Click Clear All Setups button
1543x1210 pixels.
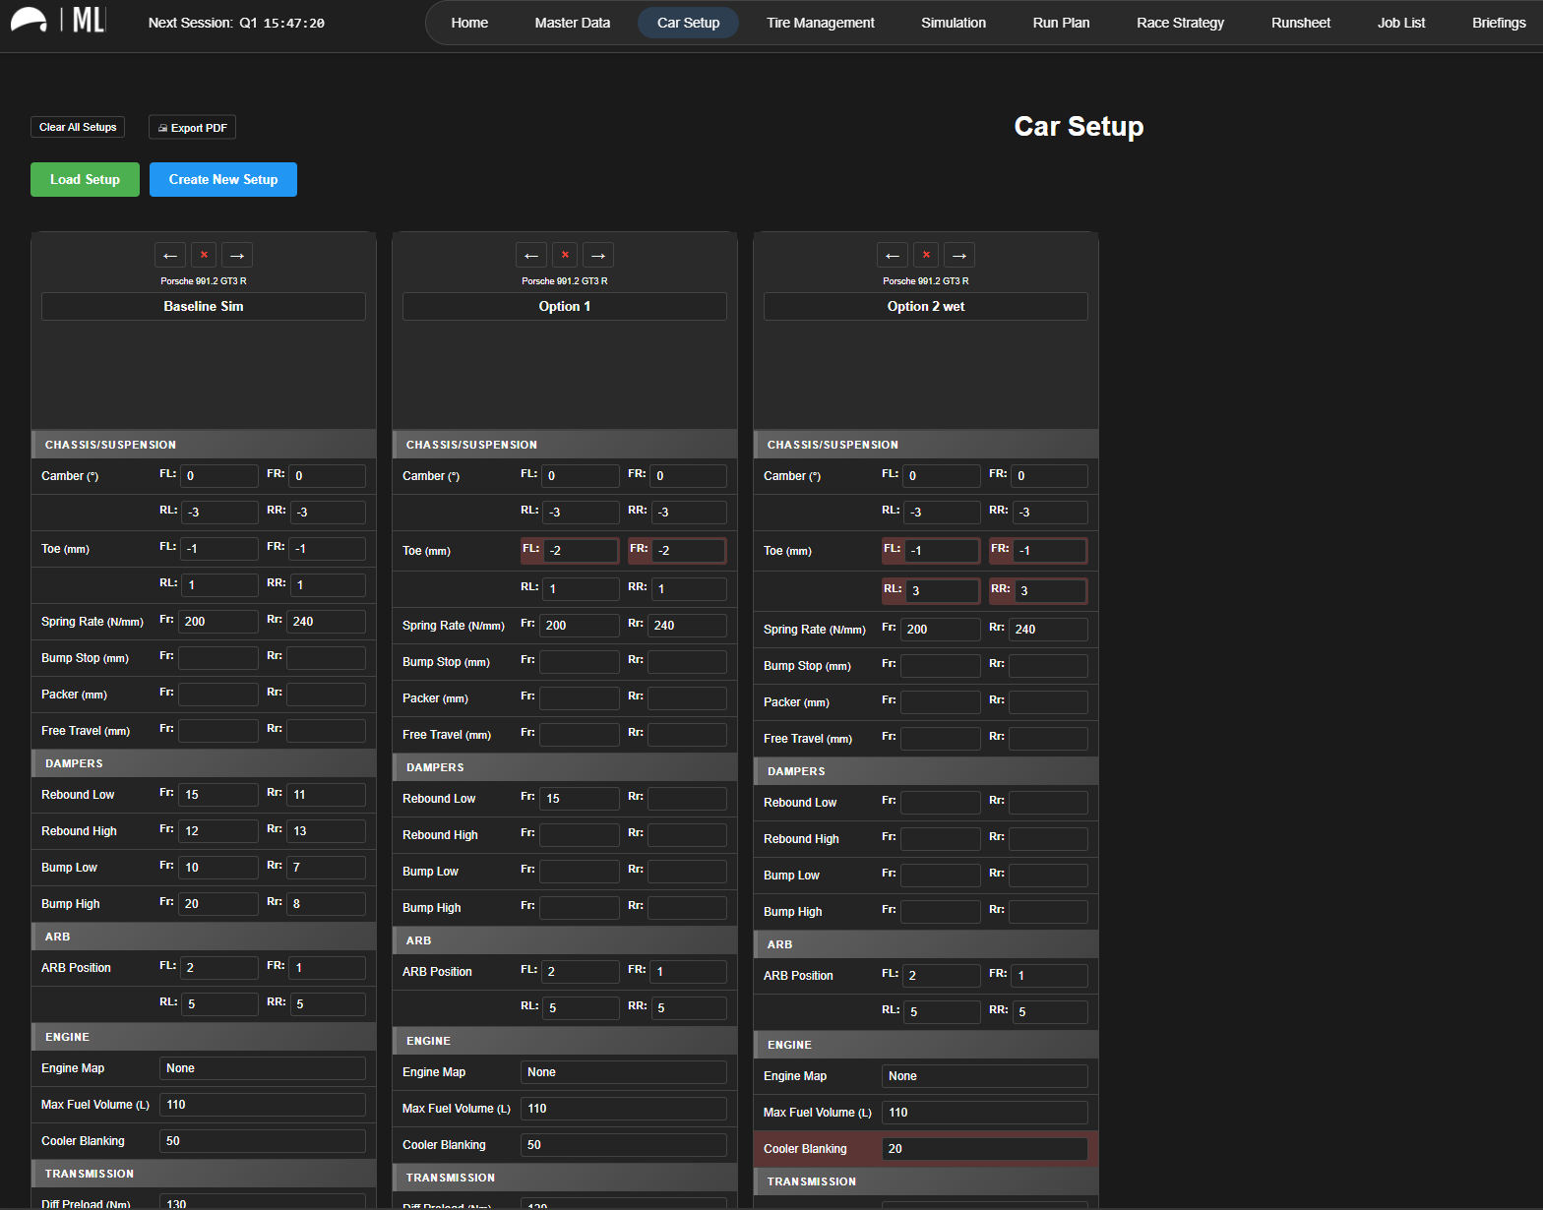click(78, 127)
